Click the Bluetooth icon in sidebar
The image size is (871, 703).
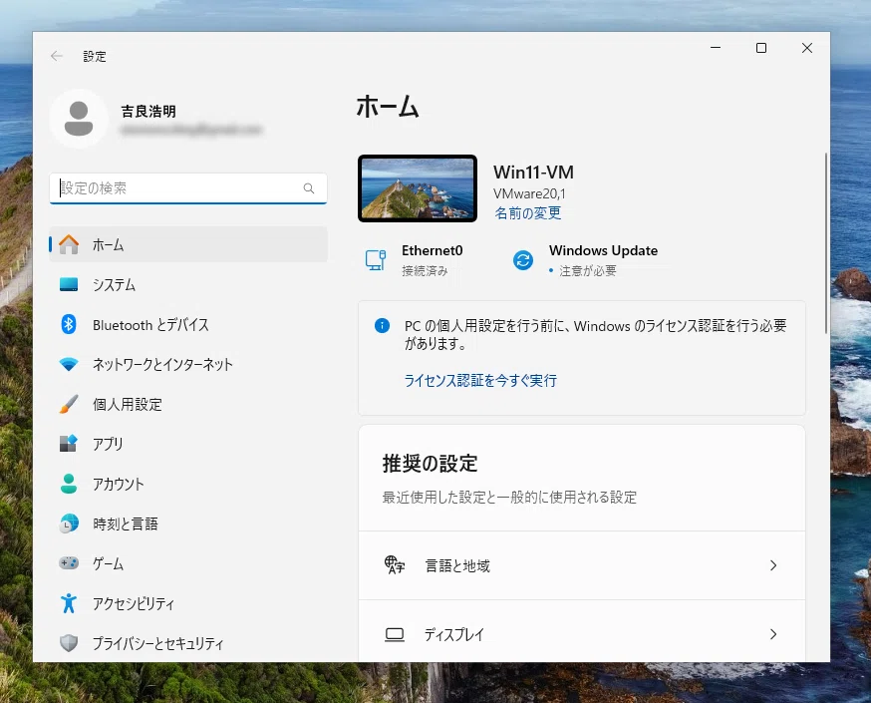click(x=69, y=324)
